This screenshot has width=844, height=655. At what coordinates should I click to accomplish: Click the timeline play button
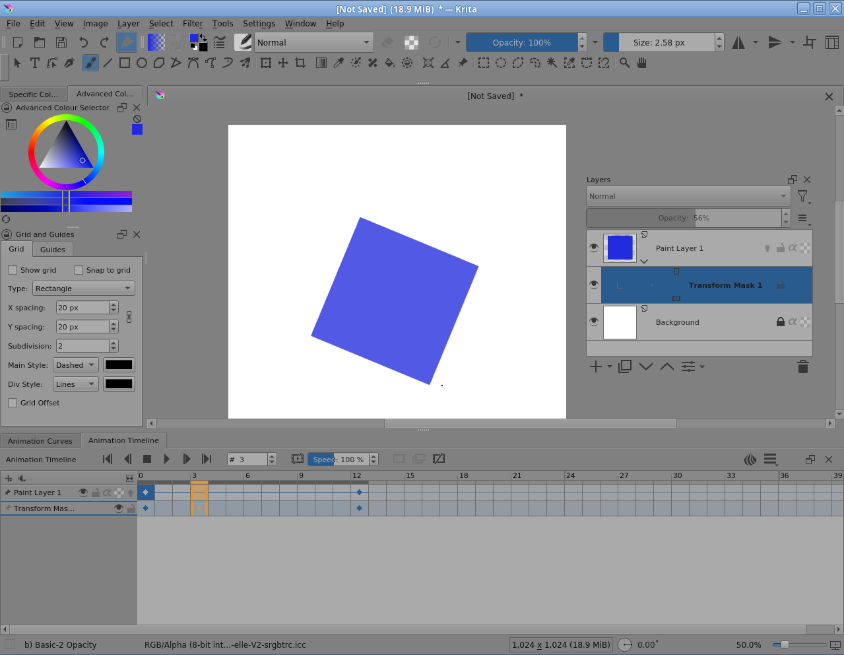coord(167,459)
